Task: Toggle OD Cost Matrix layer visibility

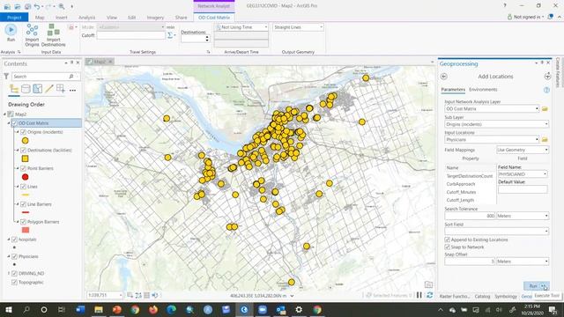Action: pos(14,123)
